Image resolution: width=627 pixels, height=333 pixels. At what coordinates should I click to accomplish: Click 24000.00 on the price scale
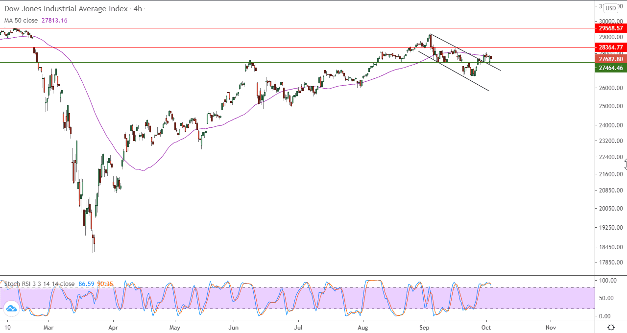point(610,125)
